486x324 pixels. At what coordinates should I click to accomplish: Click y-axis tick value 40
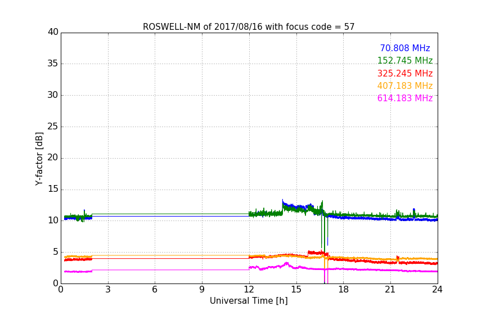53,32
